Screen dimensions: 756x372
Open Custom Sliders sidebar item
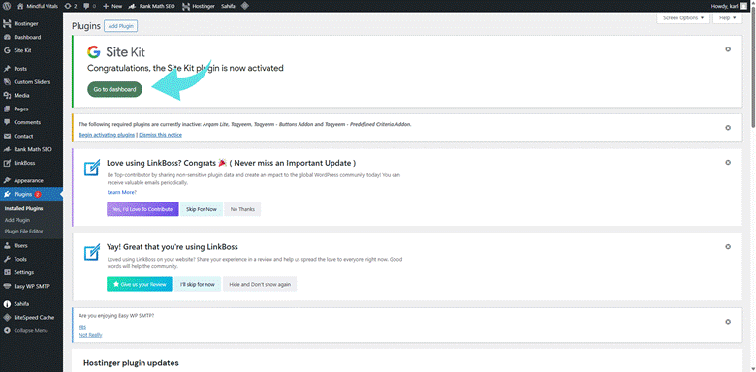point(31,82)
